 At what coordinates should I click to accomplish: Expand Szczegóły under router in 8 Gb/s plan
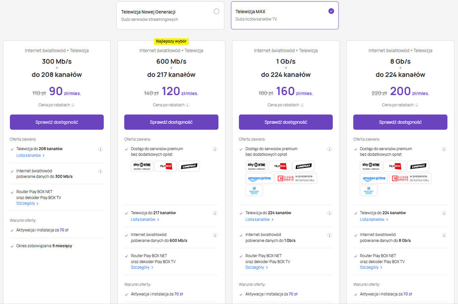(371, 267)
